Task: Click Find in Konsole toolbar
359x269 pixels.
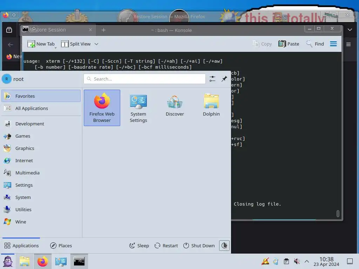Action: coord(315,44)
